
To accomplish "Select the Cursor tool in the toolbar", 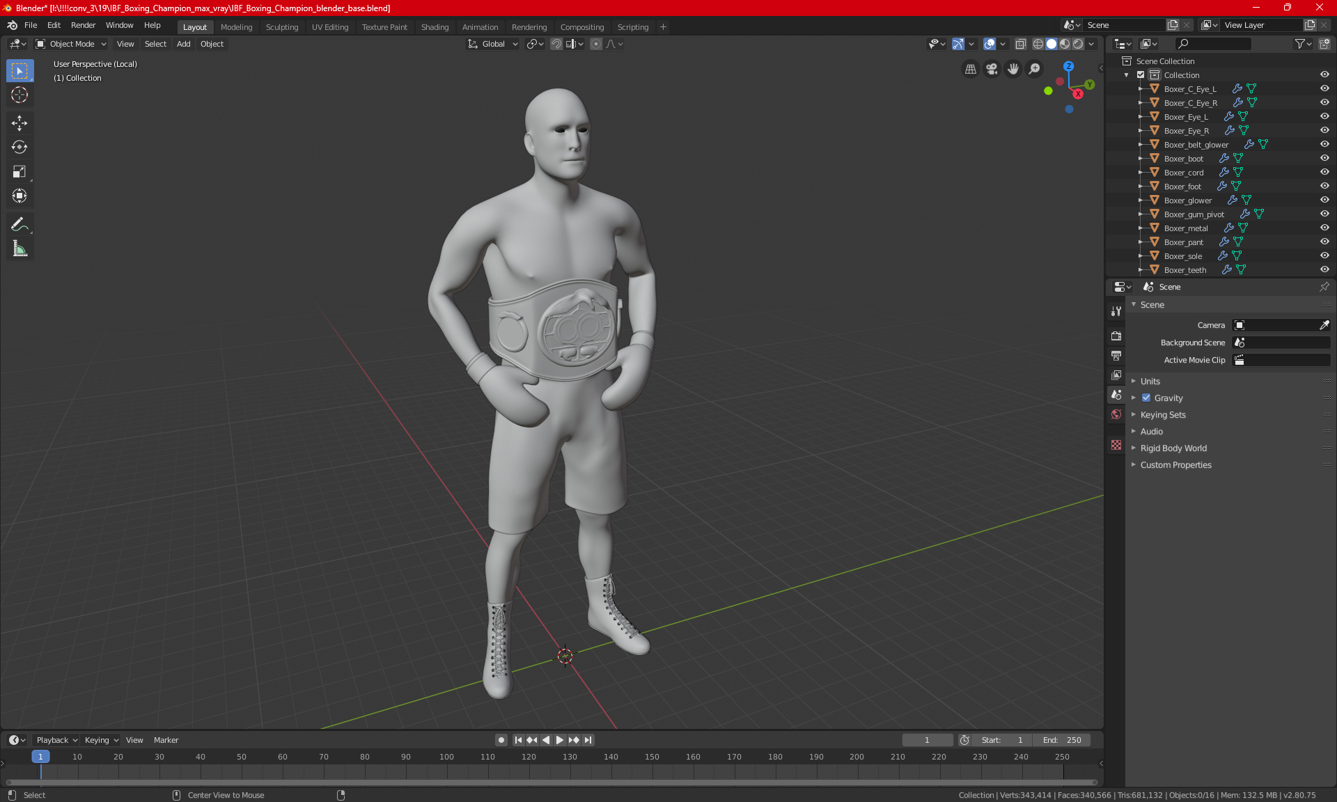I will [19, 95].
